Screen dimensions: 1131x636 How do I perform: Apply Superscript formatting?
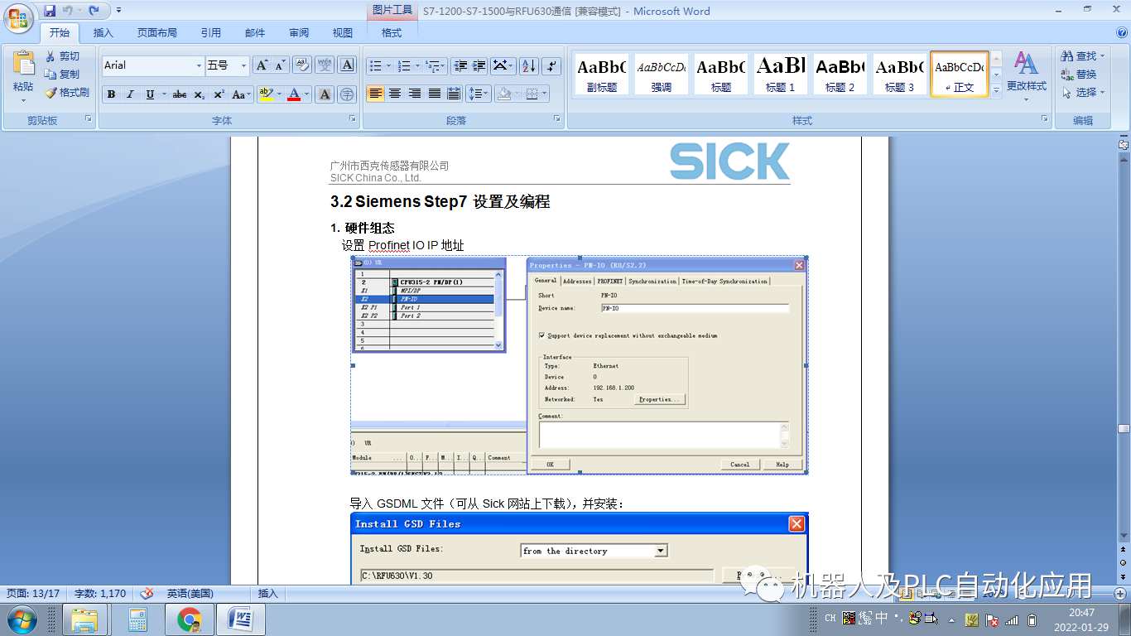[219, 94]
